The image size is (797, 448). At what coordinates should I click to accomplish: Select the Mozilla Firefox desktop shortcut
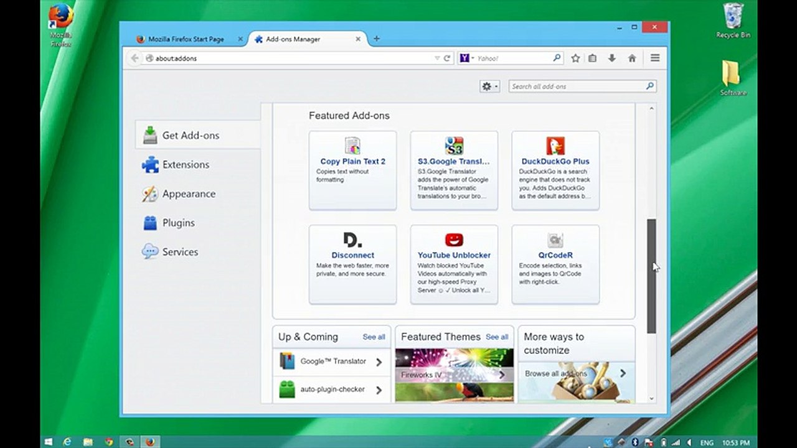pyautogui.click(x=61, y=25)
